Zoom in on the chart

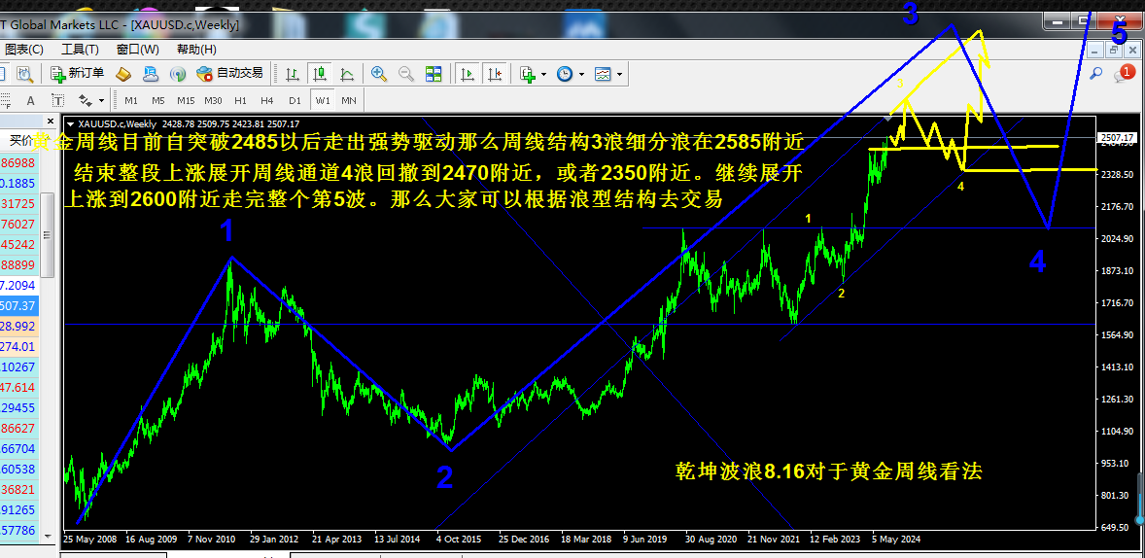(x=379, y=74)
